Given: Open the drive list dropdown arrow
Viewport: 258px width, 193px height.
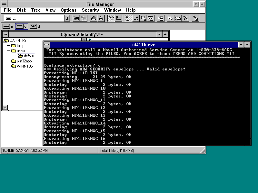Looking at the screenshot, I should 67,18.
